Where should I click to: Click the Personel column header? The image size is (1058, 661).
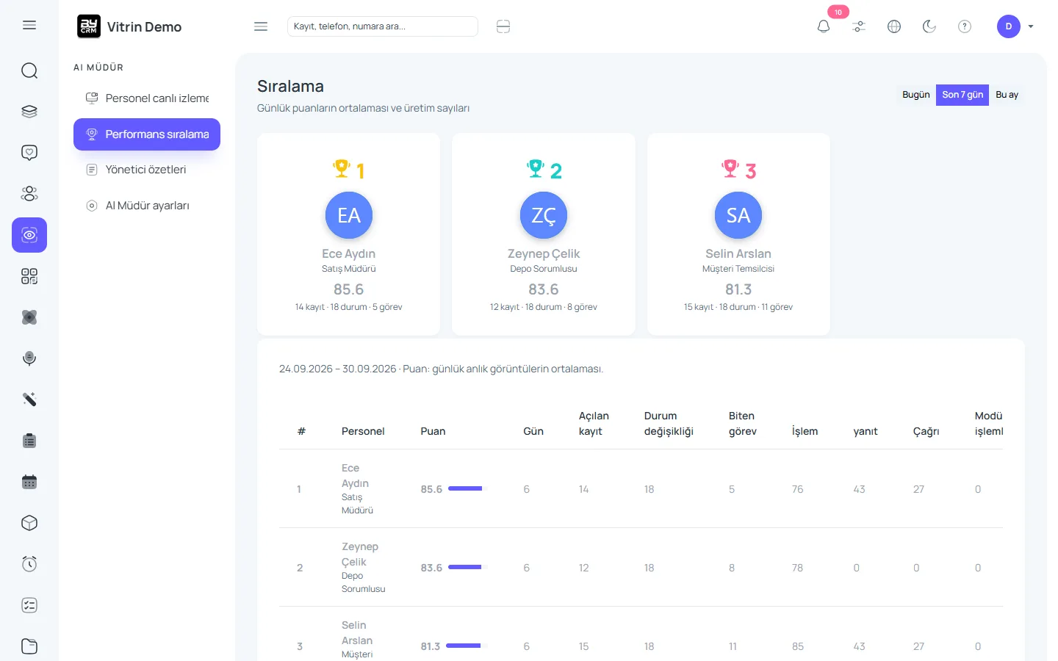(363, 431)
